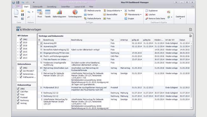Select the Prüfprotokoll 2013 table row
Screen dimensions: 207x117
pyautogui.click(x=114, y=88)
